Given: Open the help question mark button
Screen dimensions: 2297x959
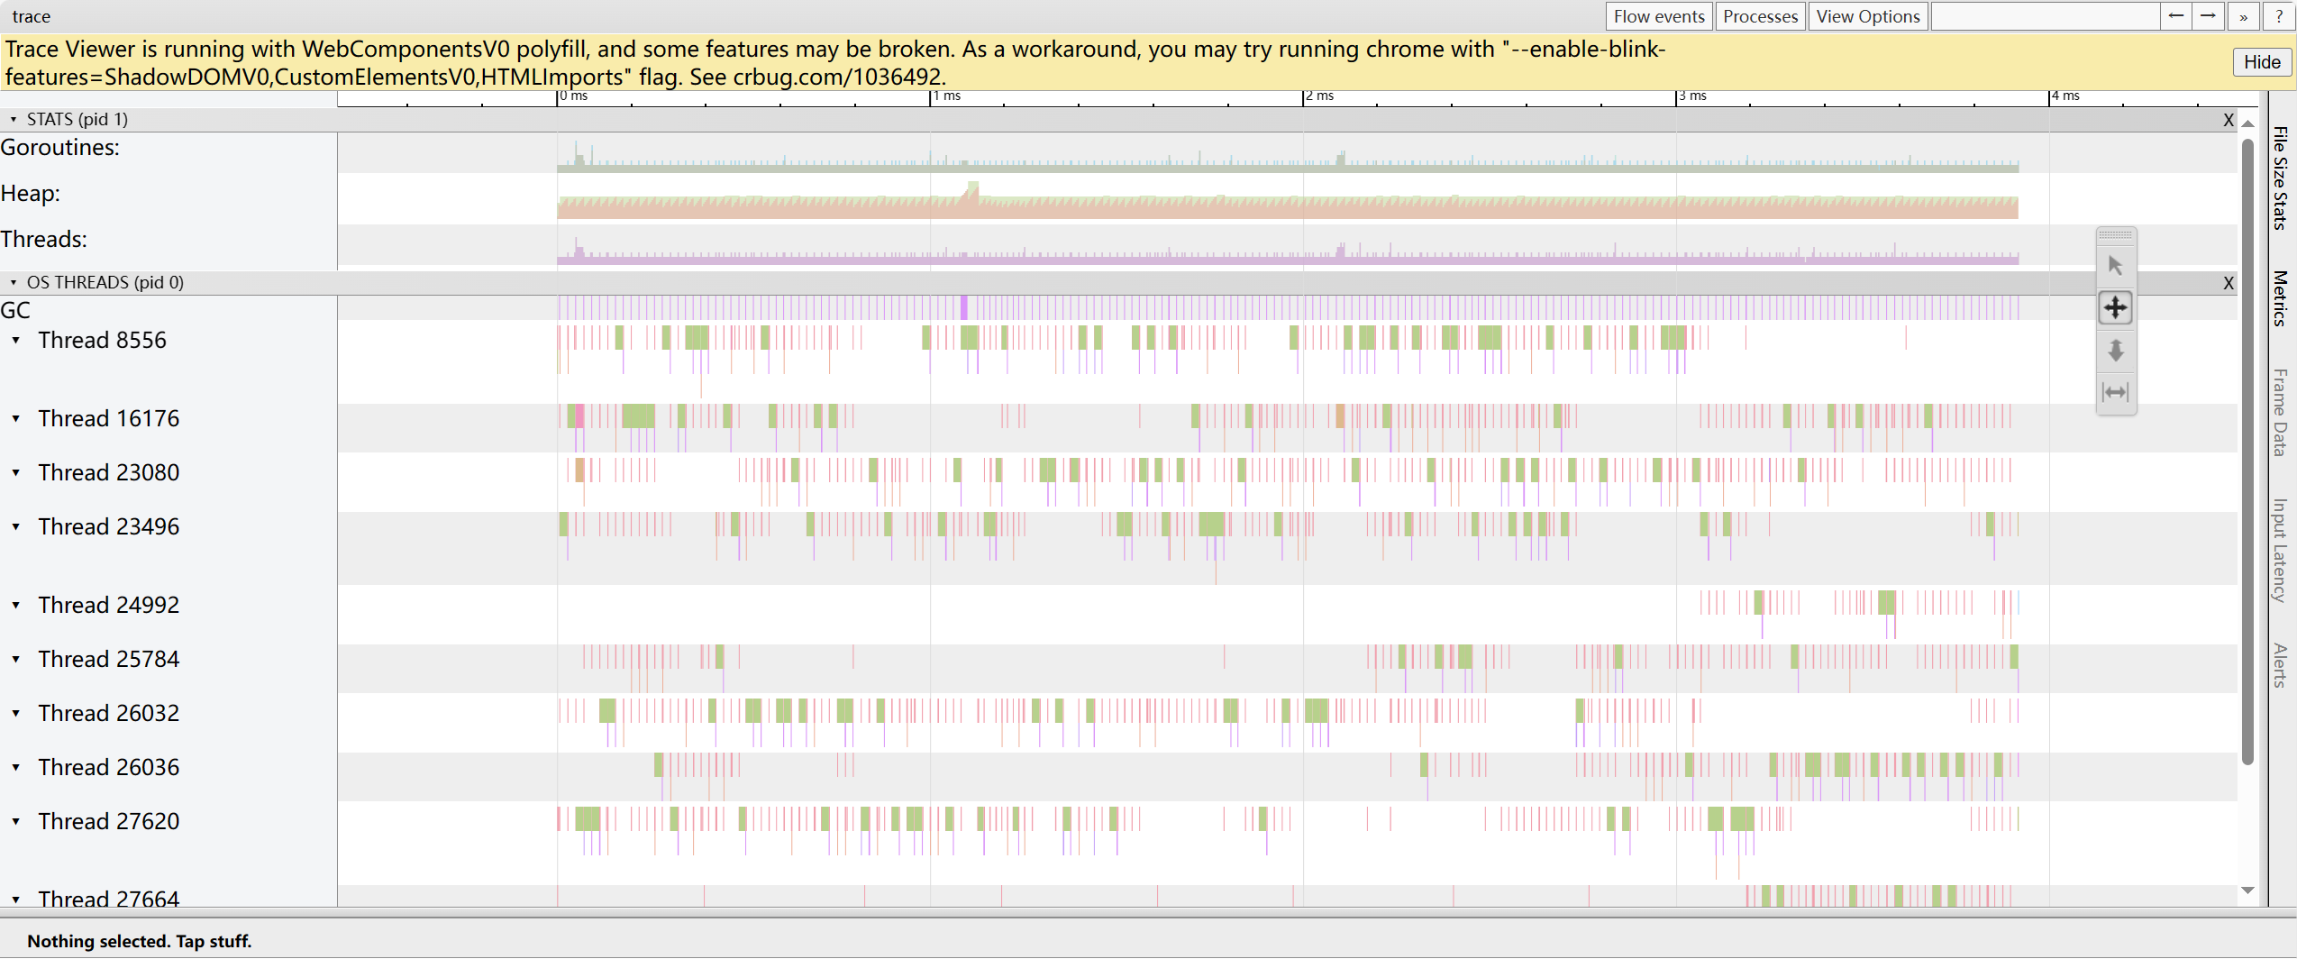Looking at the screenshot, I should click(x=2279, y=16).
